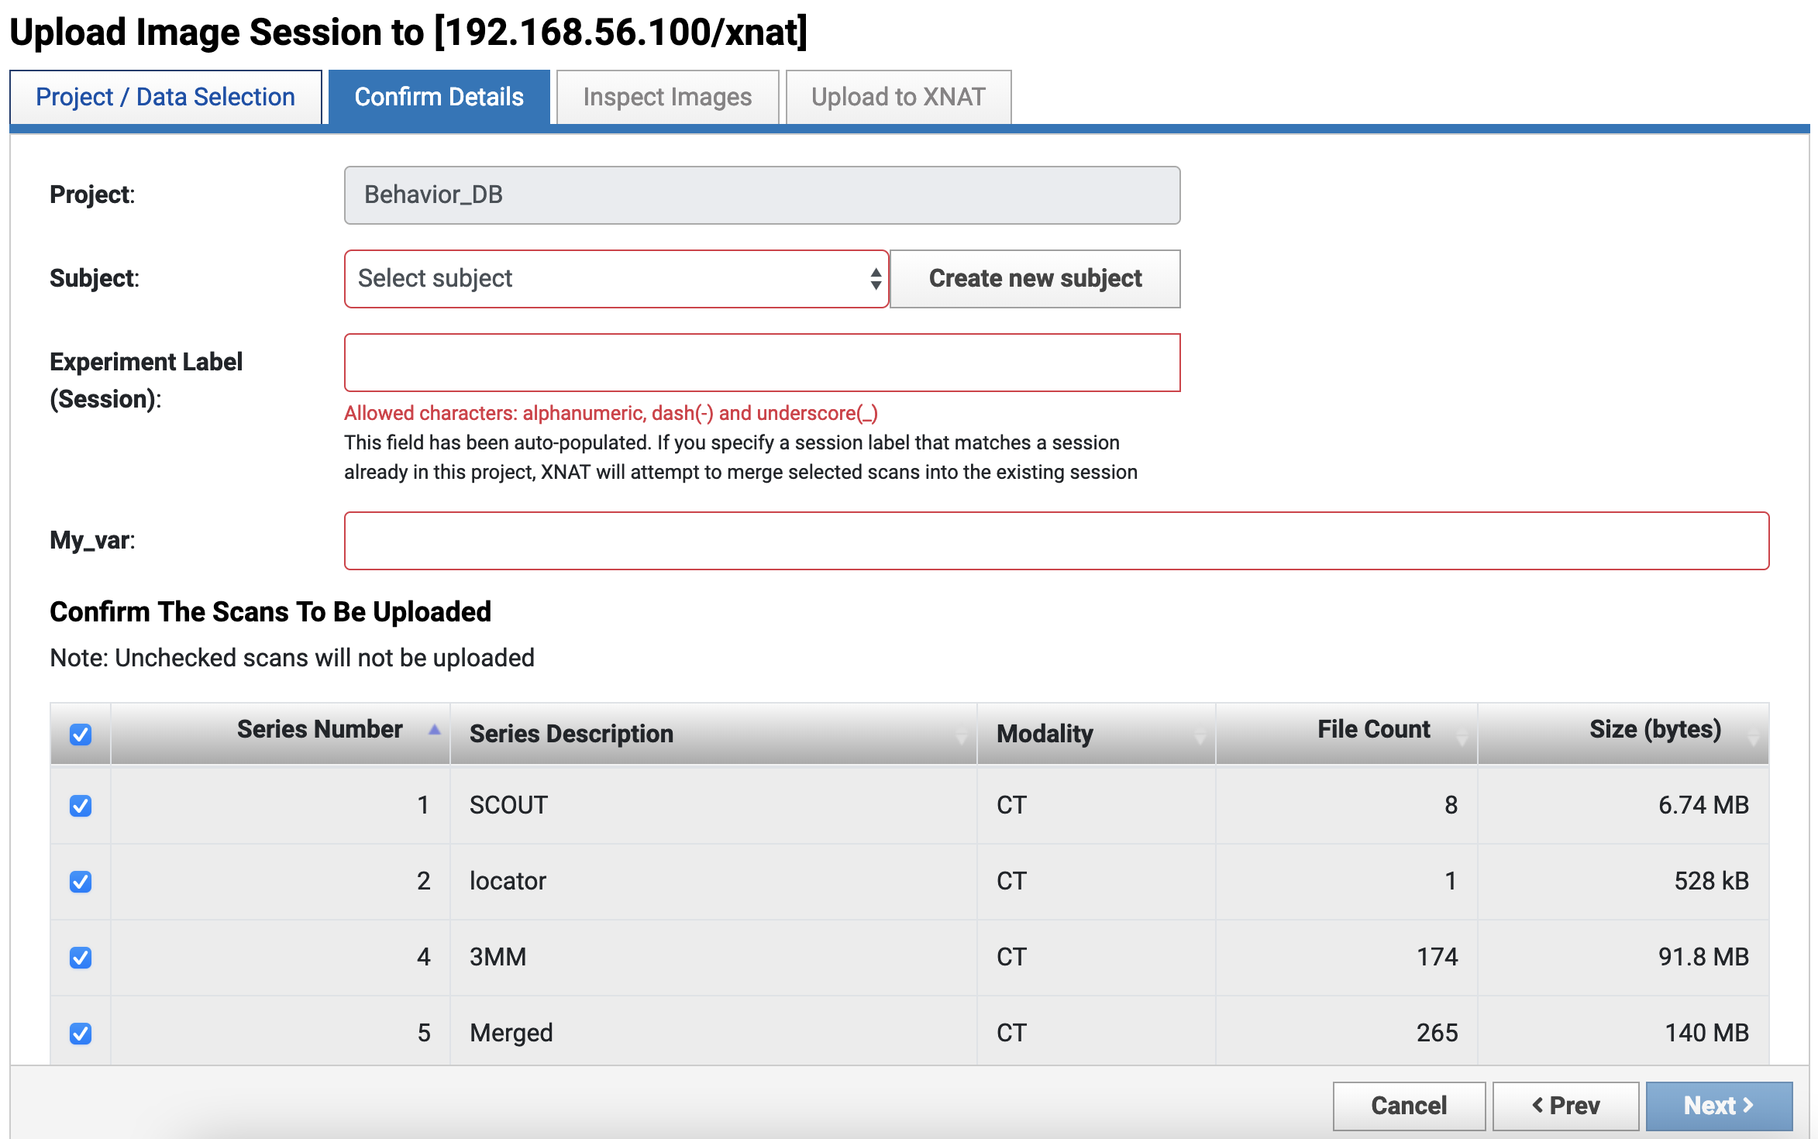Cancel the upload session
Screen dimensions: 1818x1139
[1408, 1106]
